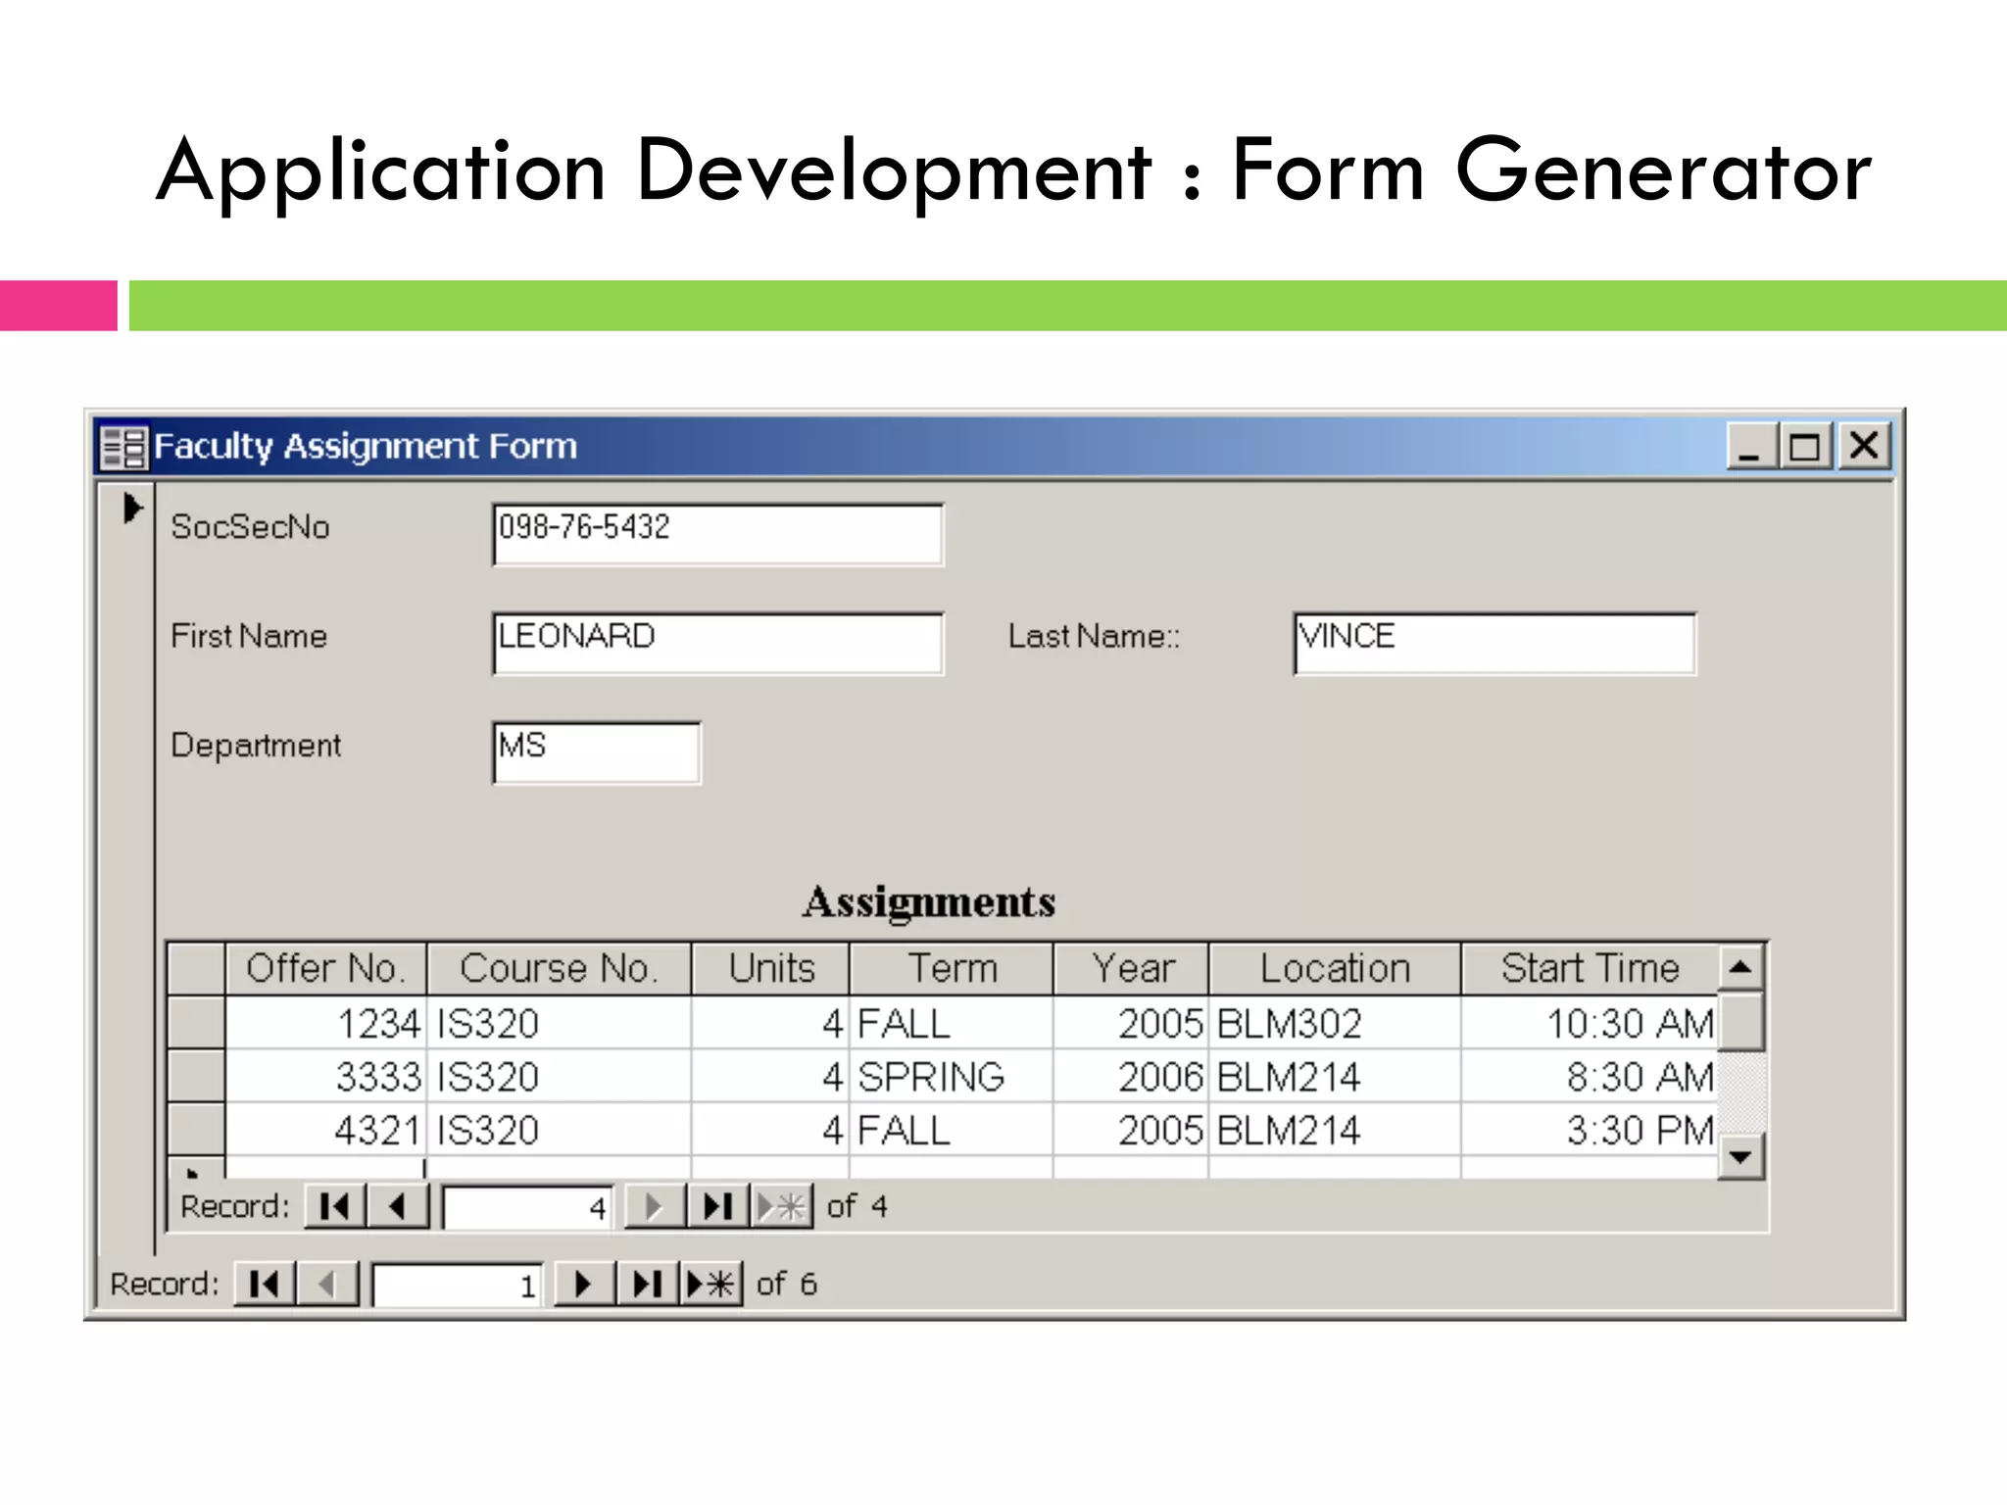Click the Faculty Assignment Form title icon
Image resolution: width=2007 pixels, height=1505 pixels.
coord(123,447)
